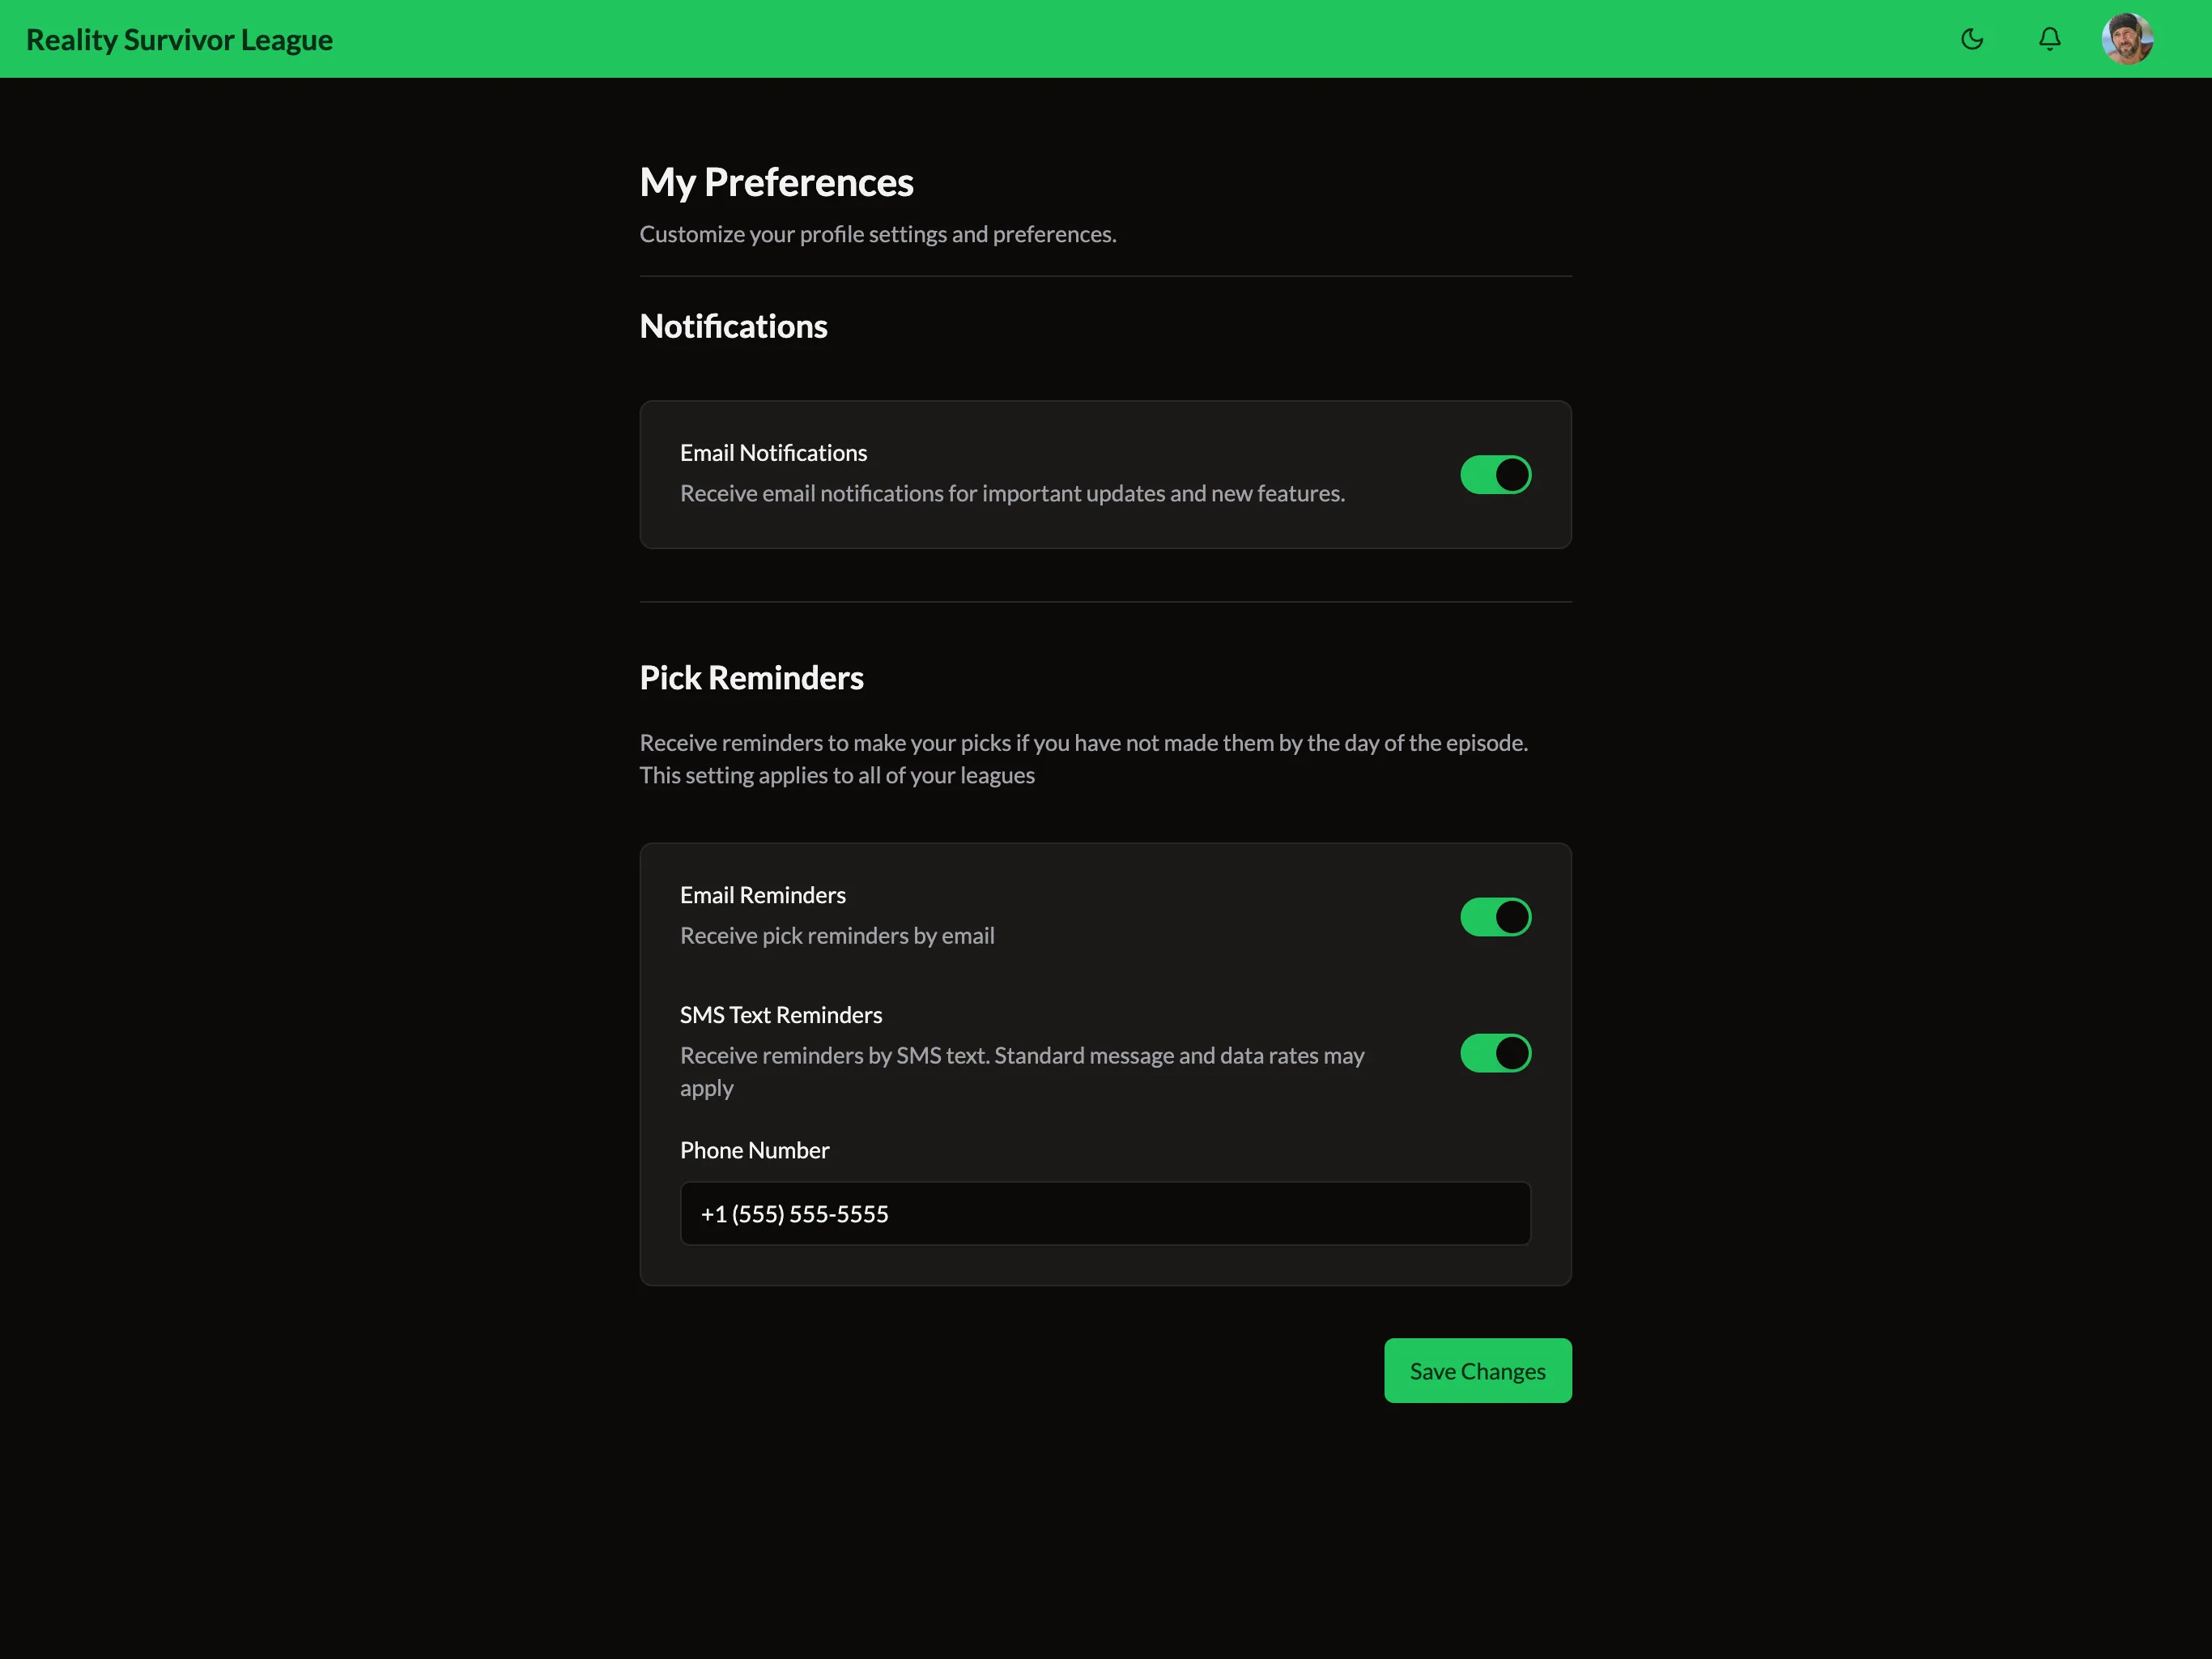The height and width of the screenshot is (1659, 2212).
Task: Open the account menu from the avatar
Action: [x=2127, y=39]
